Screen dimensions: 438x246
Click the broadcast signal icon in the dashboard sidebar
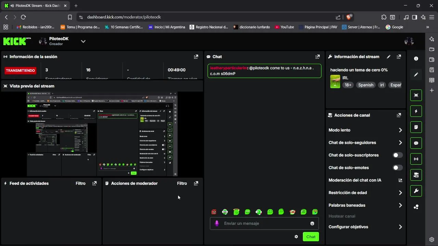[416, 159]
